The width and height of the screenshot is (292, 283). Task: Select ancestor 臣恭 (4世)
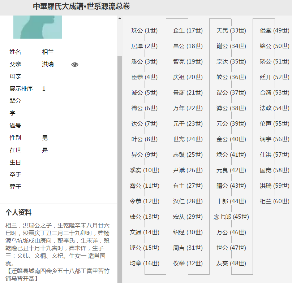(144, 77)
